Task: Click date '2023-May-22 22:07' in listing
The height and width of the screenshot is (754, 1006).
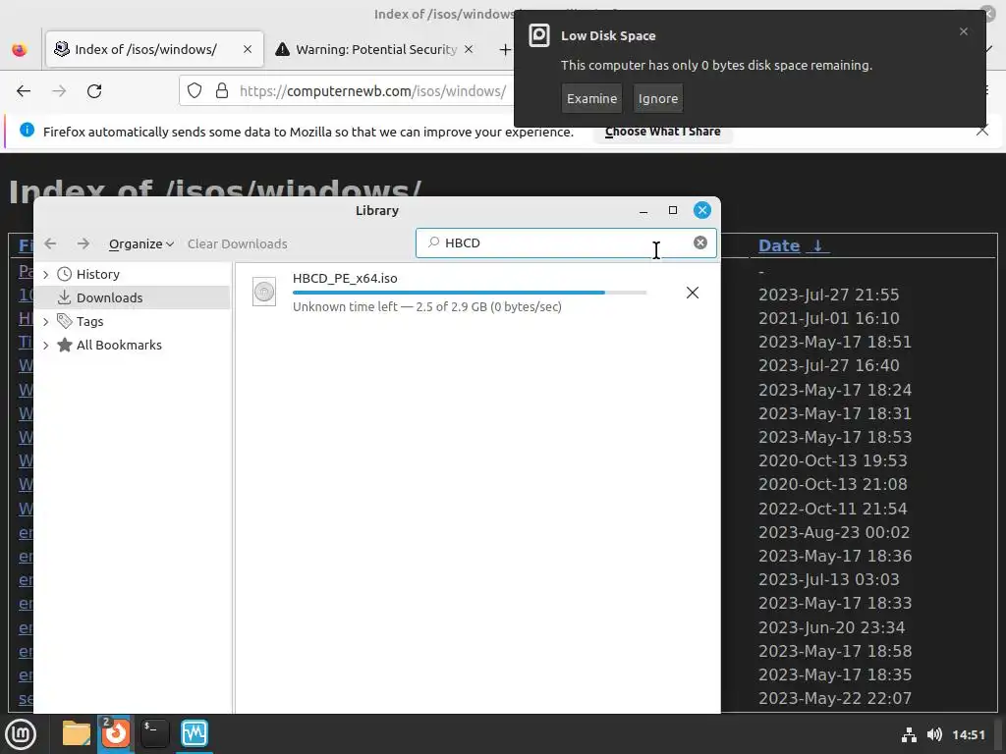Action: [x=835, y=699]
